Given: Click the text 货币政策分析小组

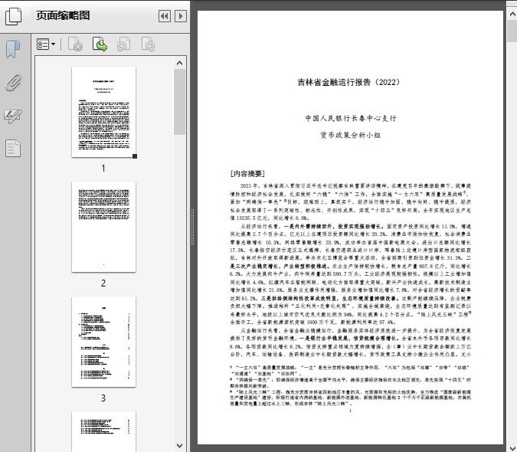Looking at the screenshot, I should (351, 135).
